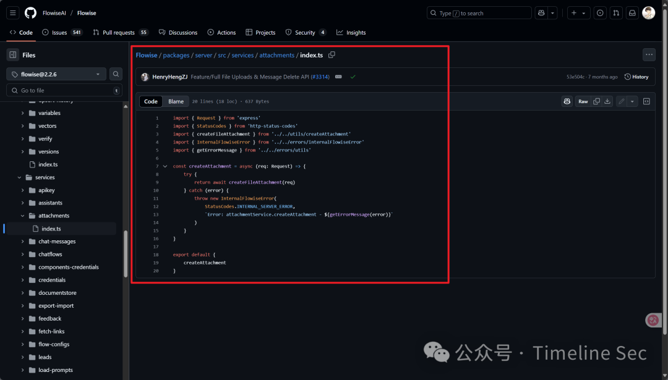Viewport: 668px width, 380px height.
Task: View file History
Action: [636, 77]
